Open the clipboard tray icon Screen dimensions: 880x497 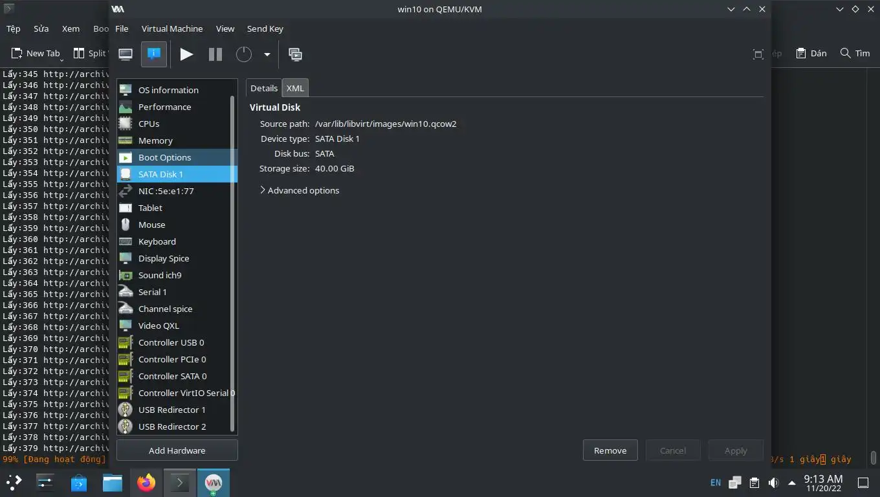(x=754, y=482)
